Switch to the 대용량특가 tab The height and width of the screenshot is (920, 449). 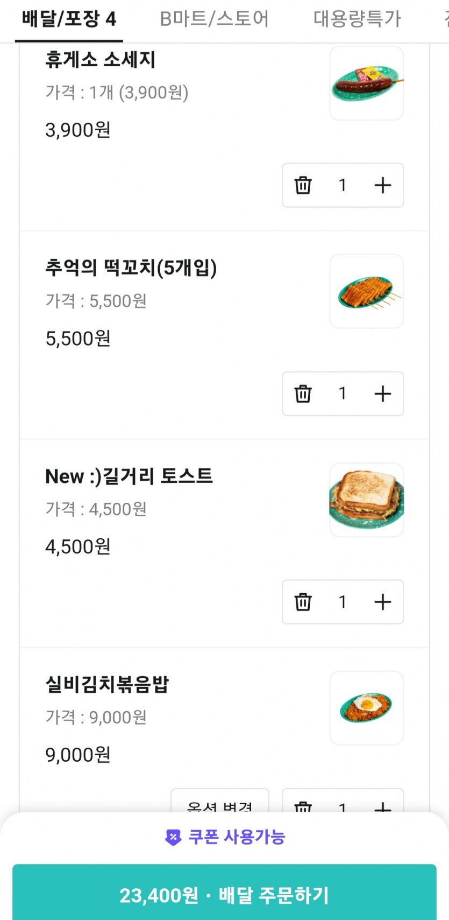[x=357, y=19]
